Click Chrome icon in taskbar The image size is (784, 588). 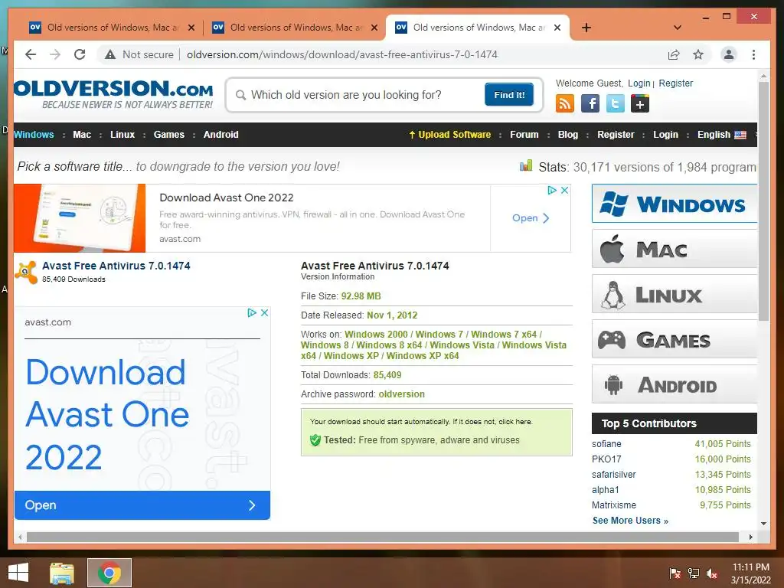pos(109,573)
